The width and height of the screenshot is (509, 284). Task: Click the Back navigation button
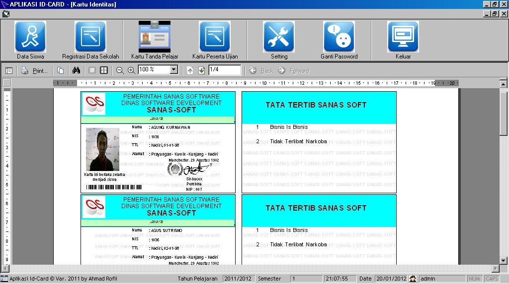[261, 70]
